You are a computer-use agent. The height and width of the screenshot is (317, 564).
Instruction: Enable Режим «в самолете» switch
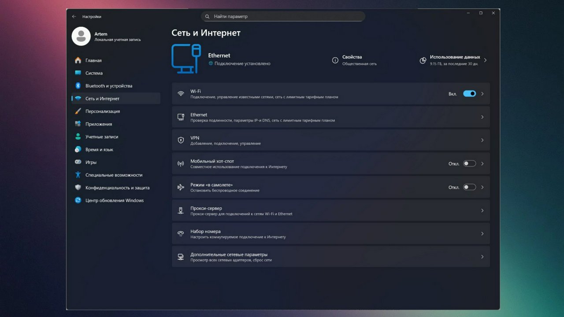pyautogui.click(x=469, y=187)
